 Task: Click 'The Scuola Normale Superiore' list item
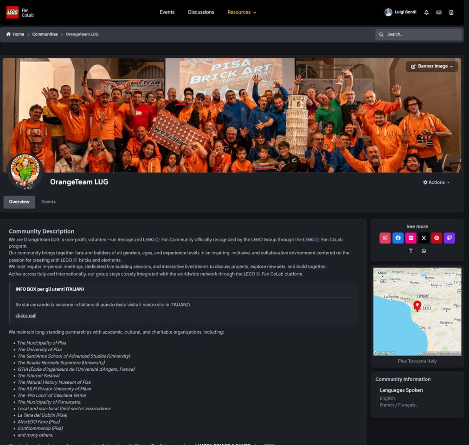pyautogui.click(x=61, y=362)
